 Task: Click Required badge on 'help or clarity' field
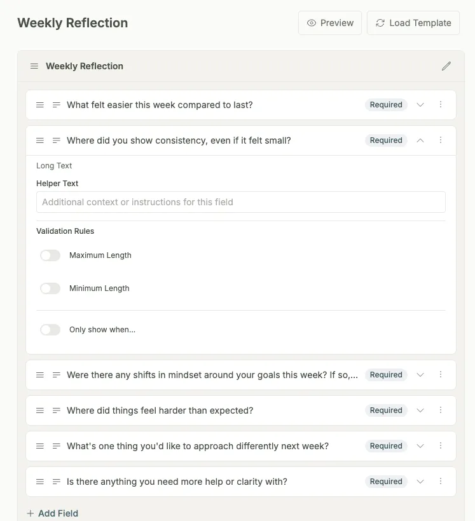[386, 482]
